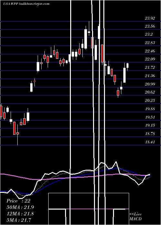
Task: Click the lowest red candle near 18.78
Action: coord(18,133)
